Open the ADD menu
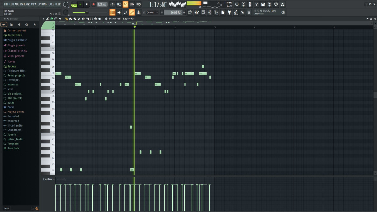The height and width of the screenshot is (212, 377). pos(17,4)
